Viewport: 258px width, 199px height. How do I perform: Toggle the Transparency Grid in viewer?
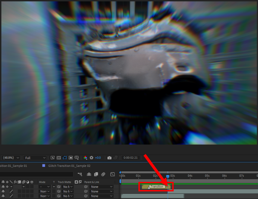click(59, 158)
